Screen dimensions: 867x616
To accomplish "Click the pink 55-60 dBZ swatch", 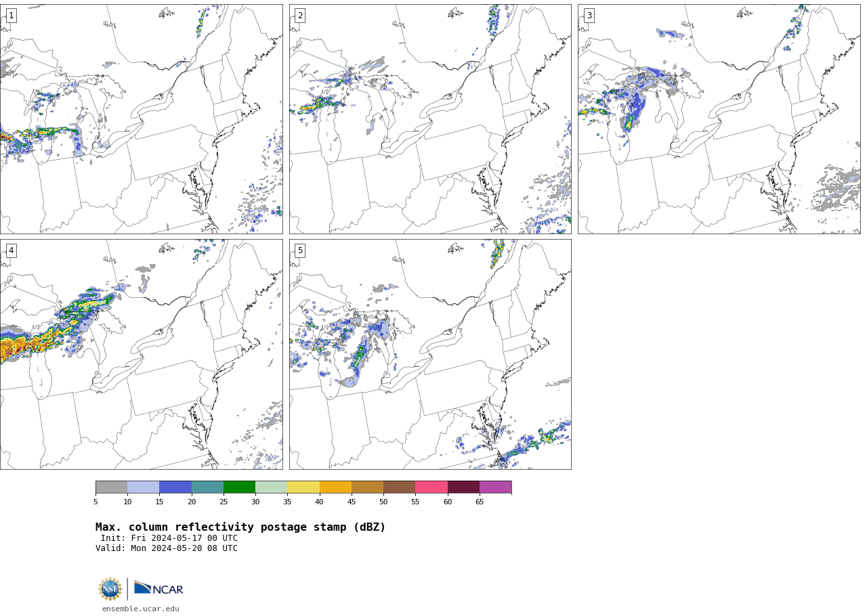I will point(431,487).
